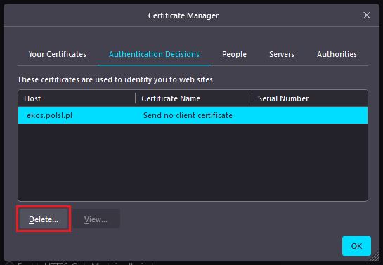Screen dimensions: 383x265
Task: Select the Authentication Decisions tab
Action: click(154, 54)
